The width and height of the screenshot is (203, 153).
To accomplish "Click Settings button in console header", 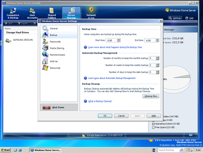I will [175, 18].
